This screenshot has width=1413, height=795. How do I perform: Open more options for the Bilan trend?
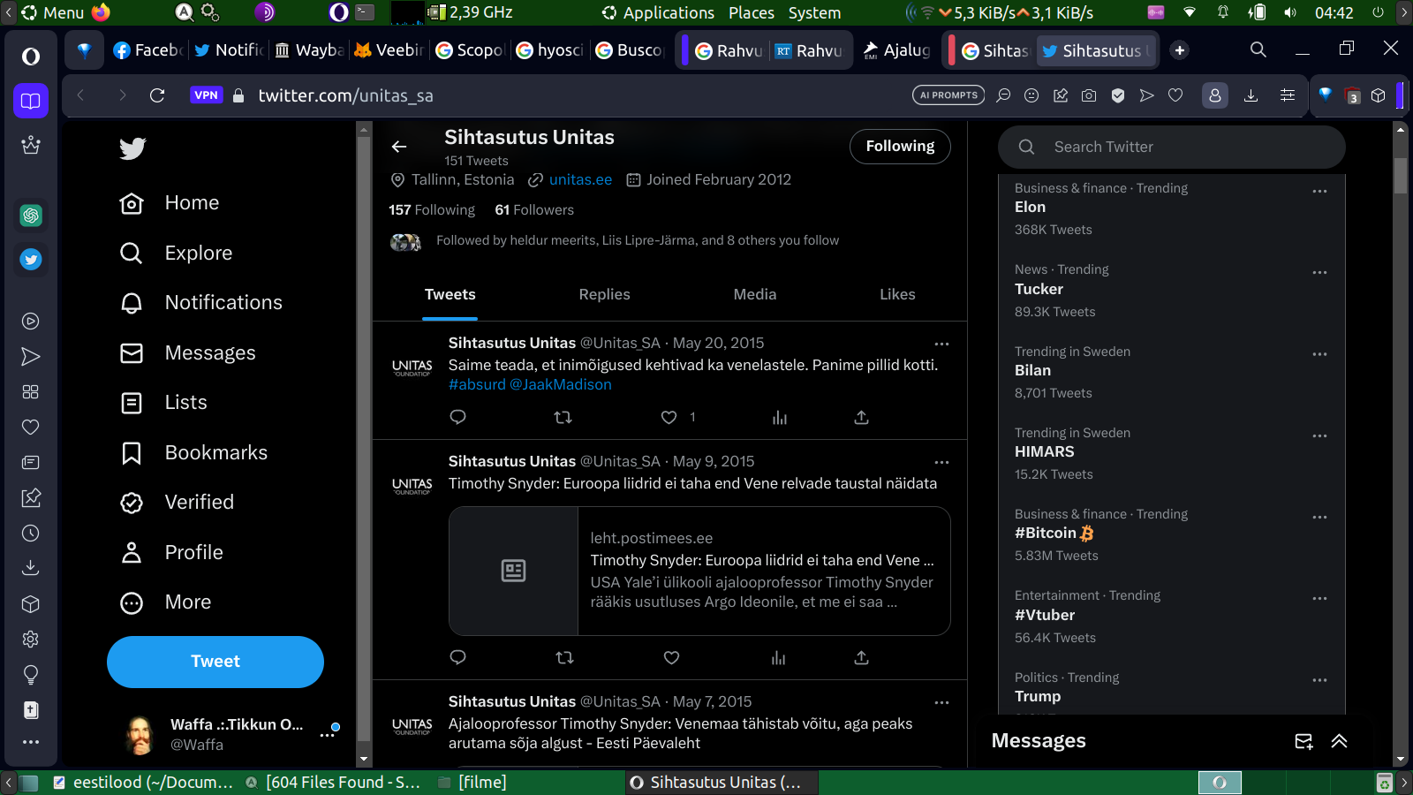click(x=1319, y=354)
